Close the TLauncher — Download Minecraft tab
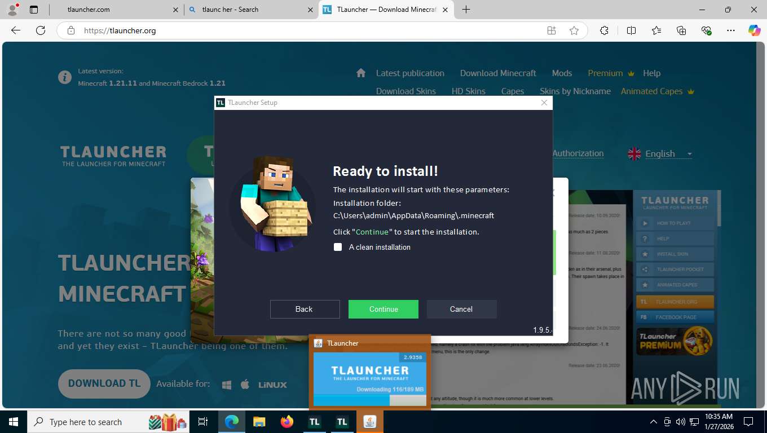Screen dimensions: 767x433 (x=446, y=10)
